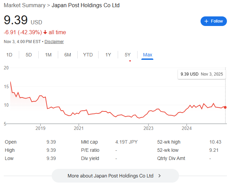Image resolution: width=243 pixels, height=187 pixels.
Task: Click the -6.91 (-42.39%) change text
Action: point(23,32)
